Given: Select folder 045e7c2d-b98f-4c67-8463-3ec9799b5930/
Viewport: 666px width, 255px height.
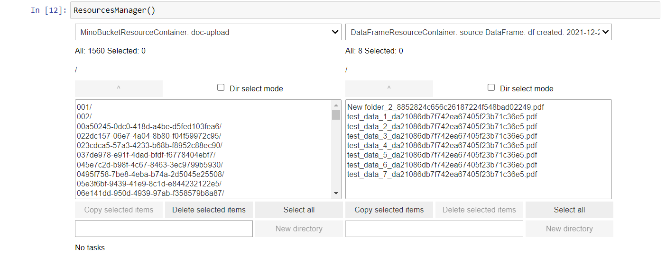Looking at the screenshot, I should point(204,165).
